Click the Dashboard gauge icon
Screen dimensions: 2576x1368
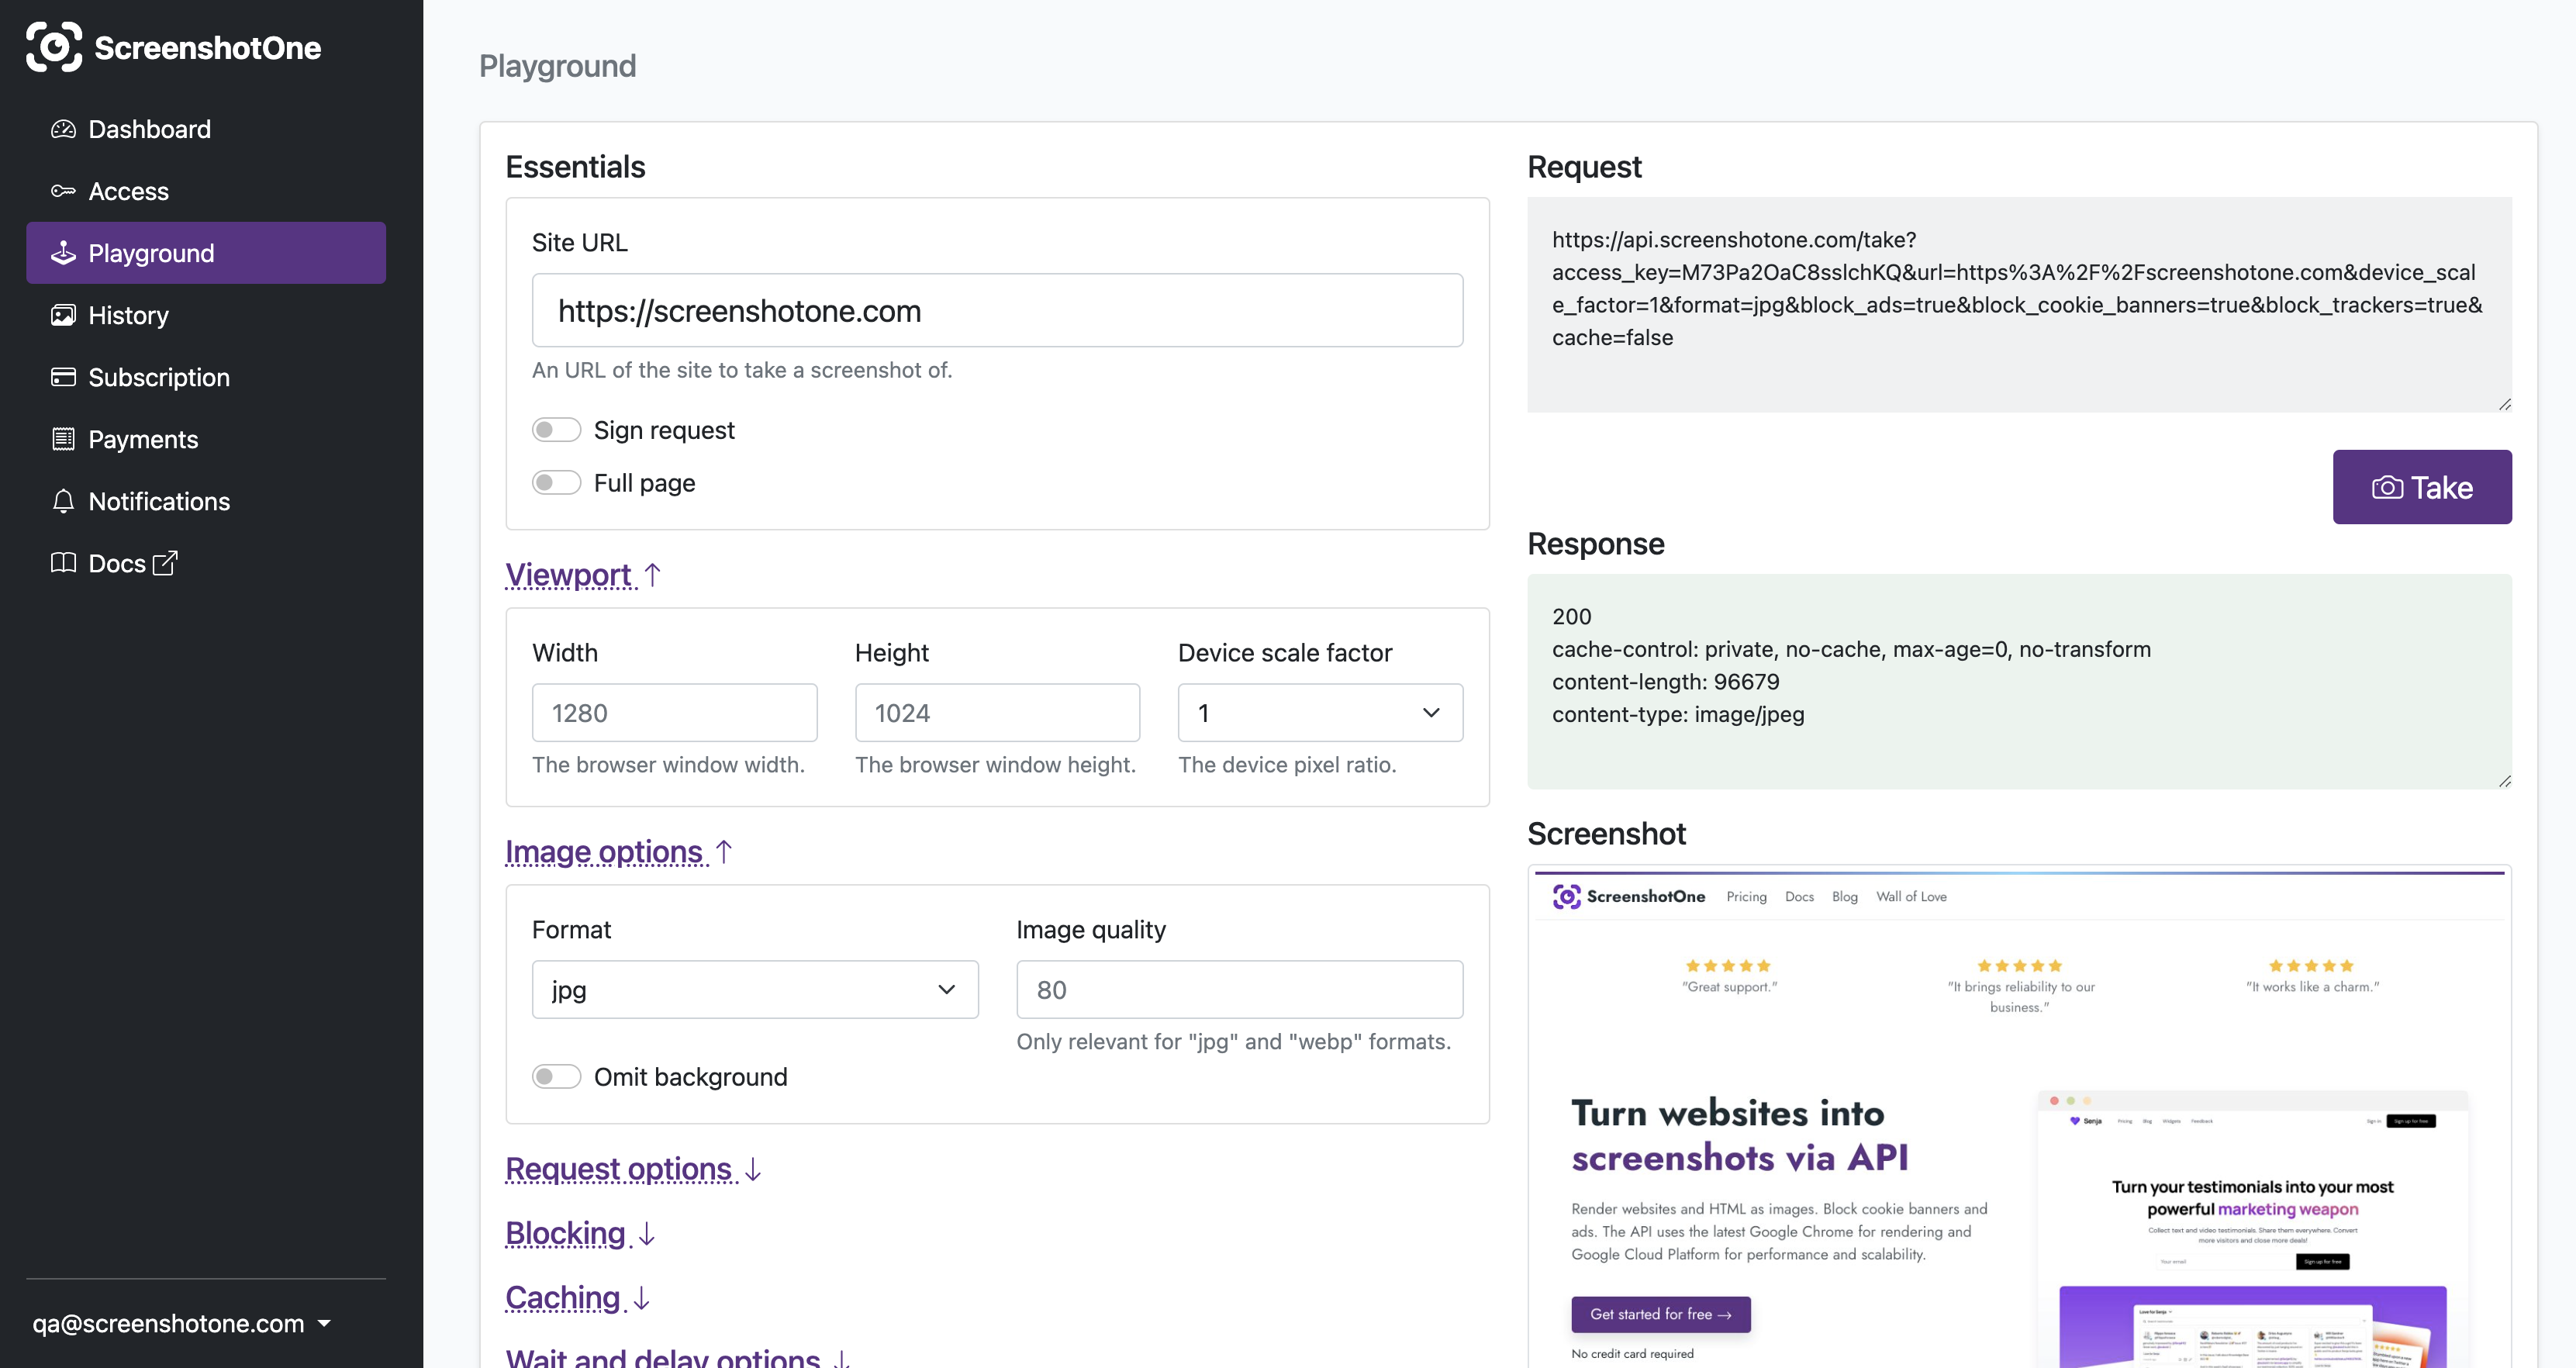pos(63,129)
